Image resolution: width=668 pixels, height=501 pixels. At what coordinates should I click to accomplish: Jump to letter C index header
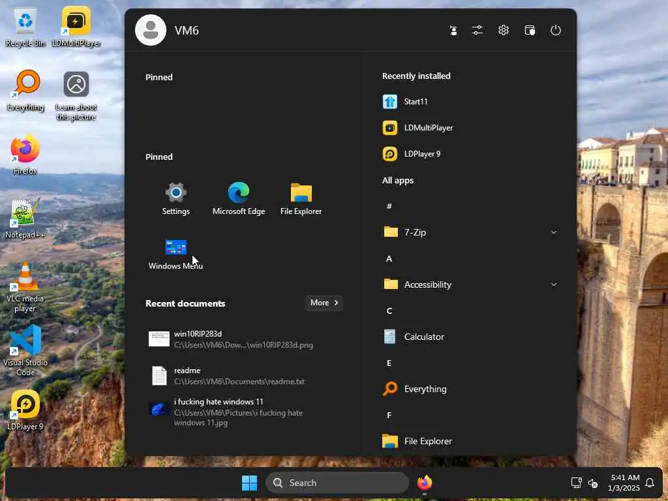[389, 311]
